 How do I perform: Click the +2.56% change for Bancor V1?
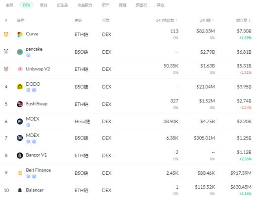pyautogui.click(x=246, y=159)
